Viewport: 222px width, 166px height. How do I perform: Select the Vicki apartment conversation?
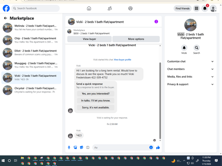pyautogui.click(x=31, y=78)
